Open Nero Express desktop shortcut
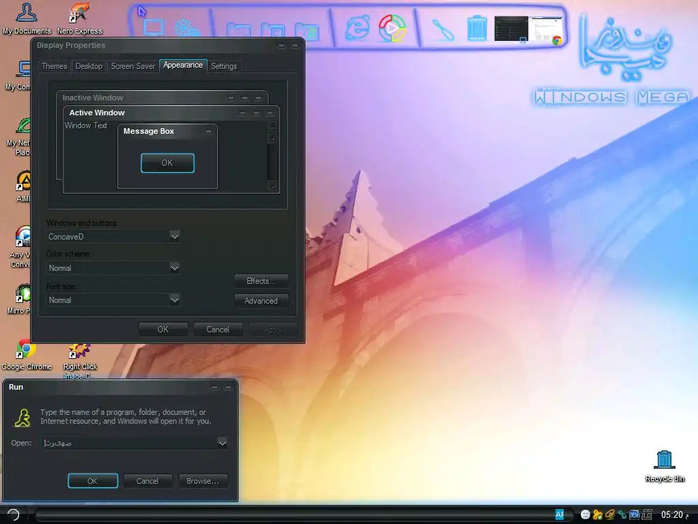The image size is (698, 524). 80,18
